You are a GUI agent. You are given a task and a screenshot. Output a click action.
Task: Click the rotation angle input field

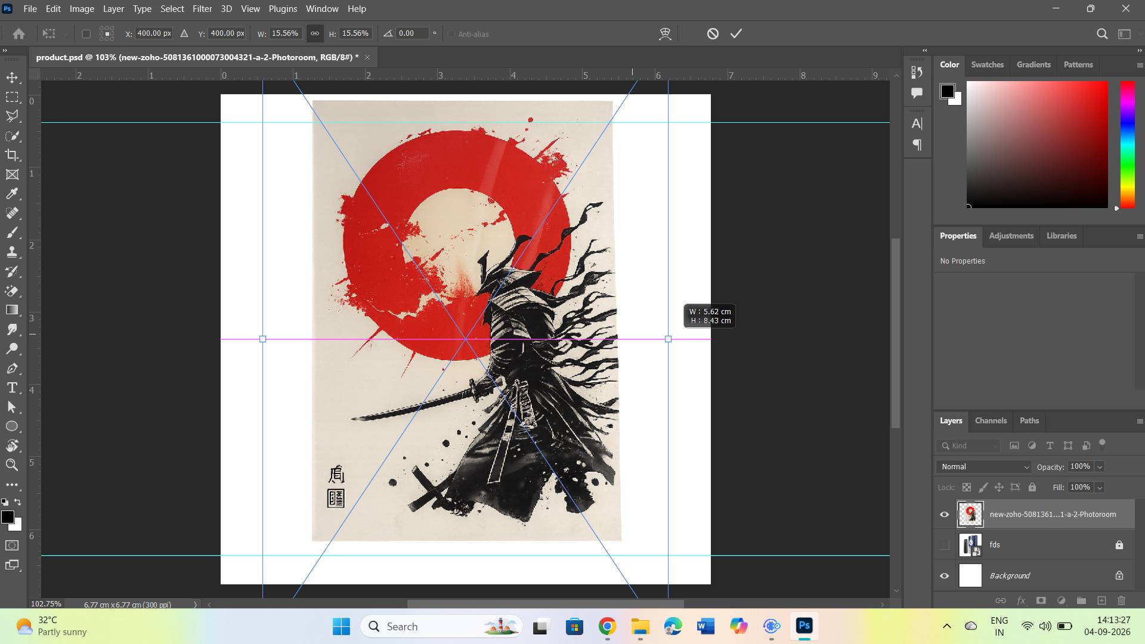pos(413,33)
